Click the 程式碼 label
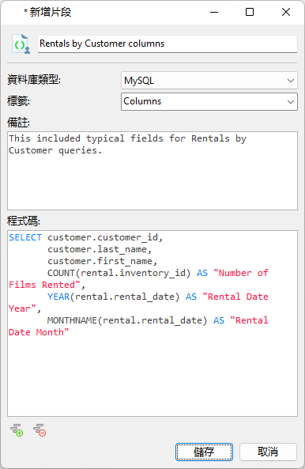305x469 pixels. tap(24, 221)
